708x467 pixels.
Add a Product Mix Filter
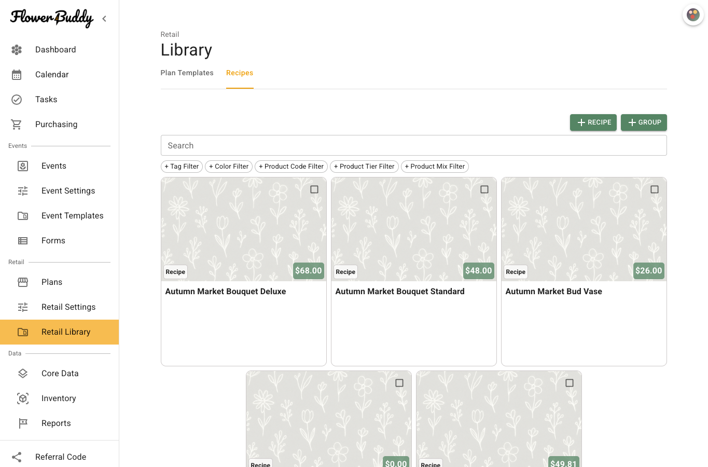[x=435, y=167]
